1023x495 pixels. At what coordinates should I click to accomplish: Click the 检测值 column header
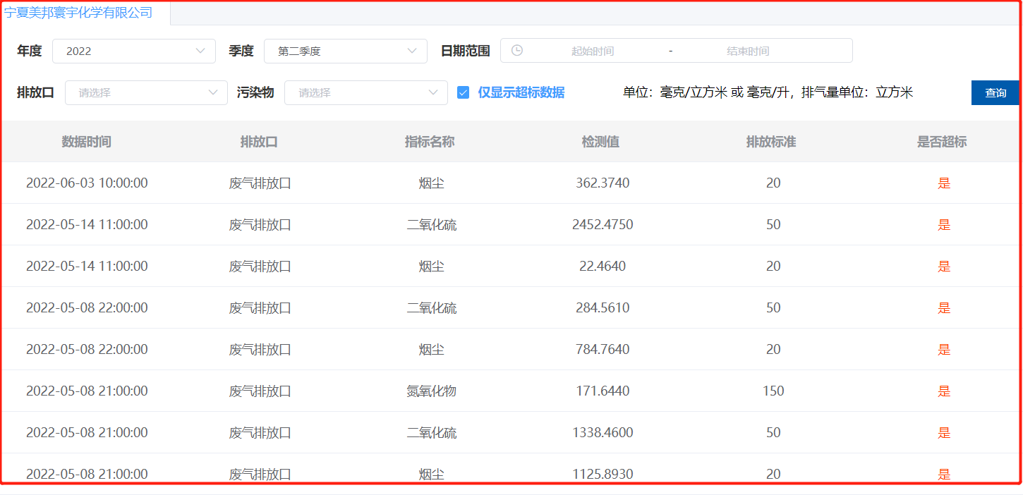point(601,142)
